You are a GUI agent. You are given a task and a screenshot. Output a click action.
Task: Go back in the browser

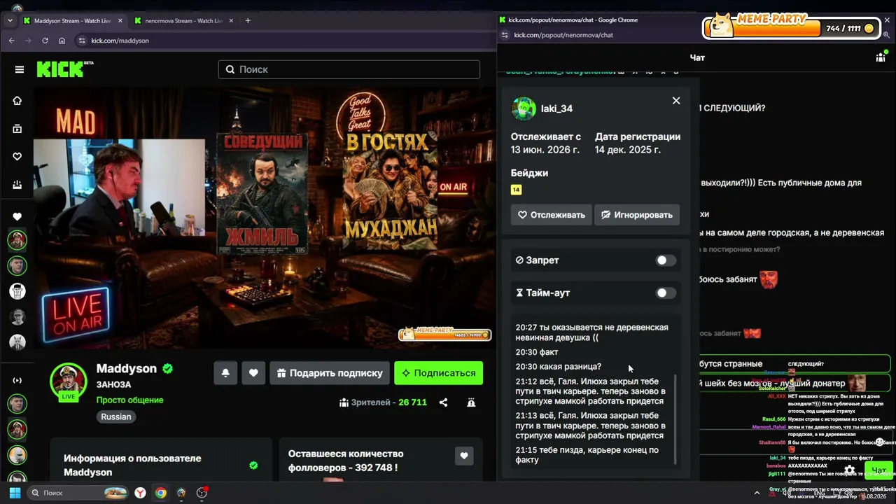coord(11,41)
